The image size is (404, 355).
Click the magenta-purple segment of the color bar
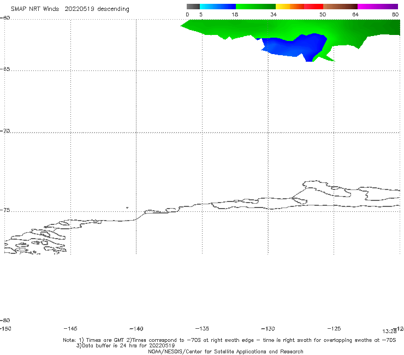(x=378, y=7)
